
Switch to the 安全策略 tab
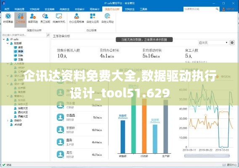pyautogui.click(x=50, y=9)
